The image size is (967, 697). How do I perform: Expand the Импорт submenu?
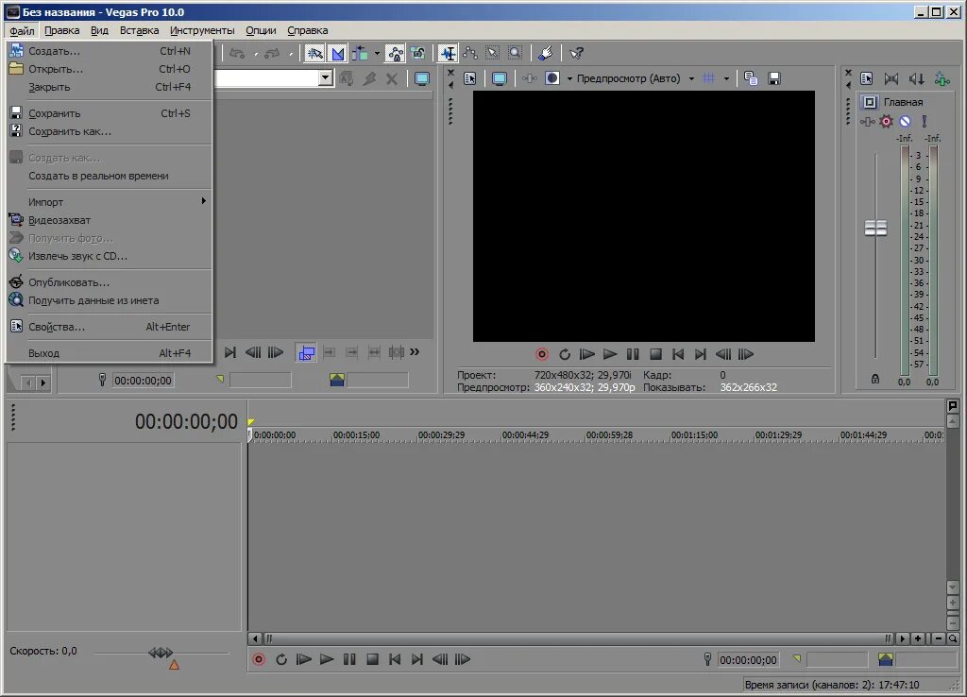(x=109, y=202)
